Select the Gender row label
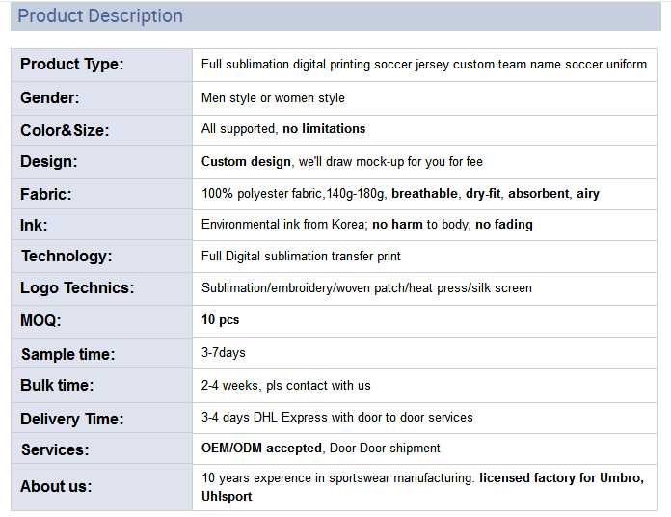Viewport: 671px width, 517px height. pyautogui.click(x=50, y=97)
